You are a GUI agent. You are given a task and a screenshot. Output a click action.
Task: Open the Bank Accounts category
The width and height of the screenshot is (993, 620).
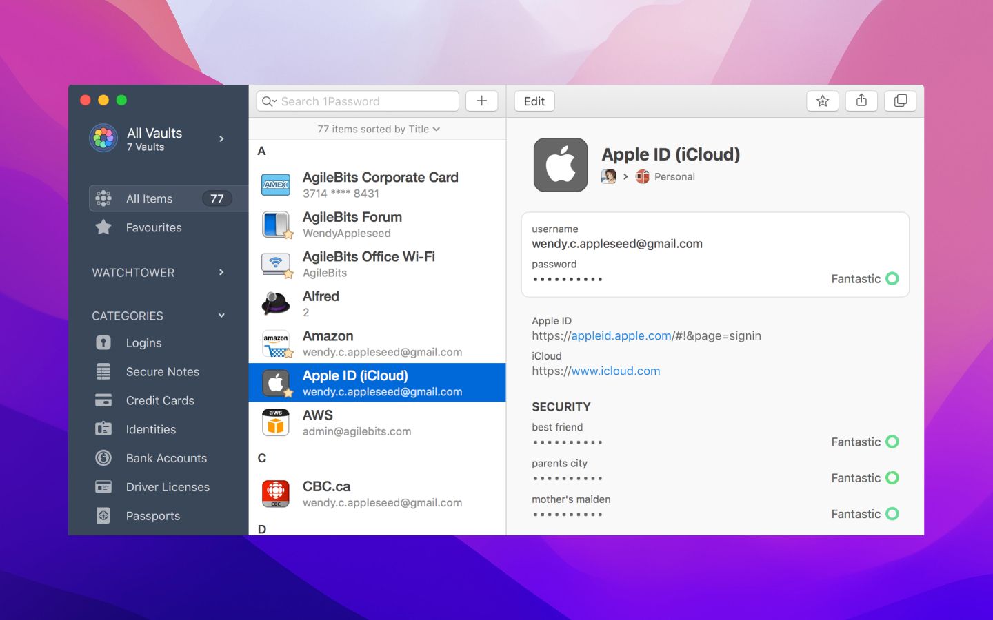166,458
